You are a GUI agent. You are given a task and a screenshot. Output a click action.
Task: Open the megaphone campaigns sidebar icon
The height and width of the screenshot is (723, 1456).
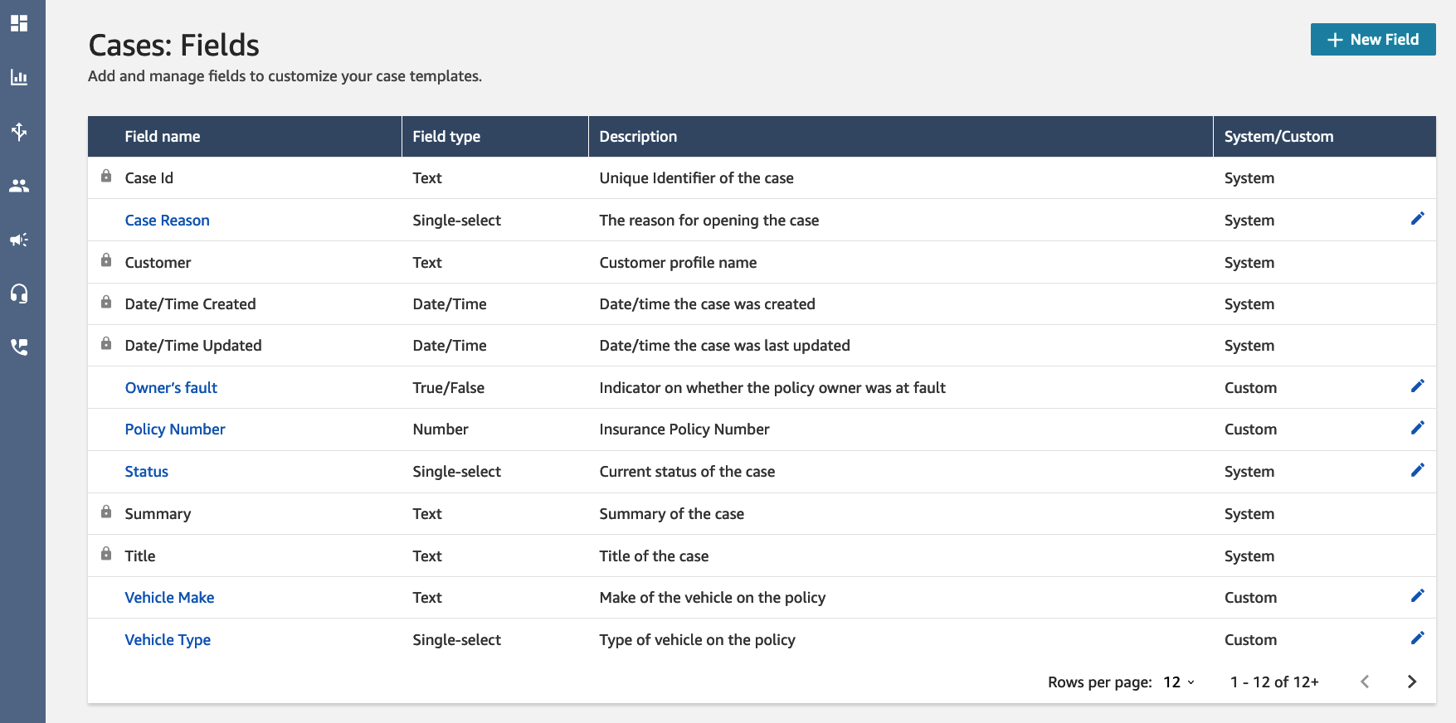point(19,240)
